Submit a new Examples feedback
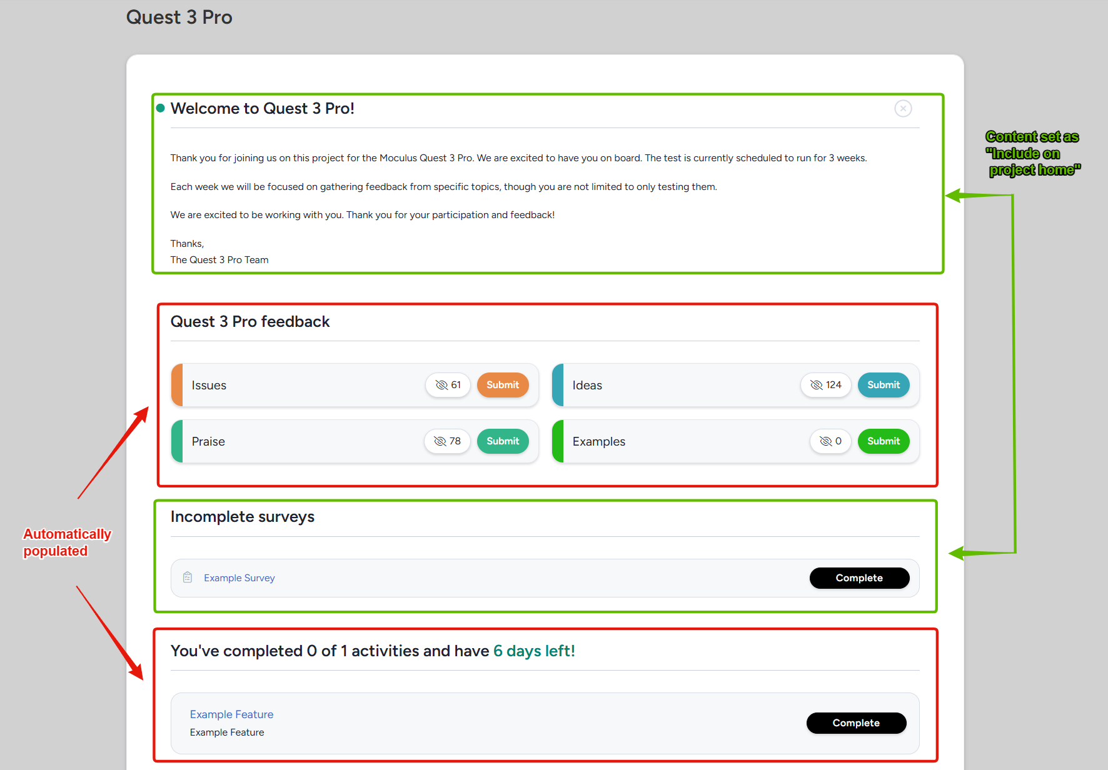 pos(884,441)
